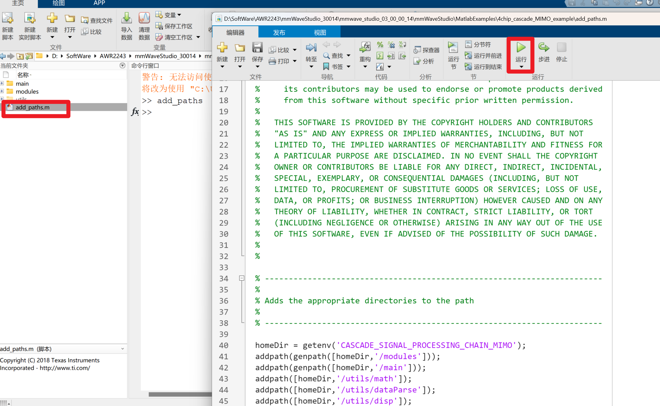The image size is (660, 406).
Task: Click the command window prompt input
Action: (x=176, y=112)
